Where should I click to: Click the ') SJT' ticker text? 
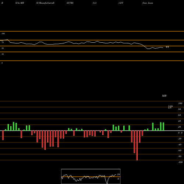coord(121,3)
